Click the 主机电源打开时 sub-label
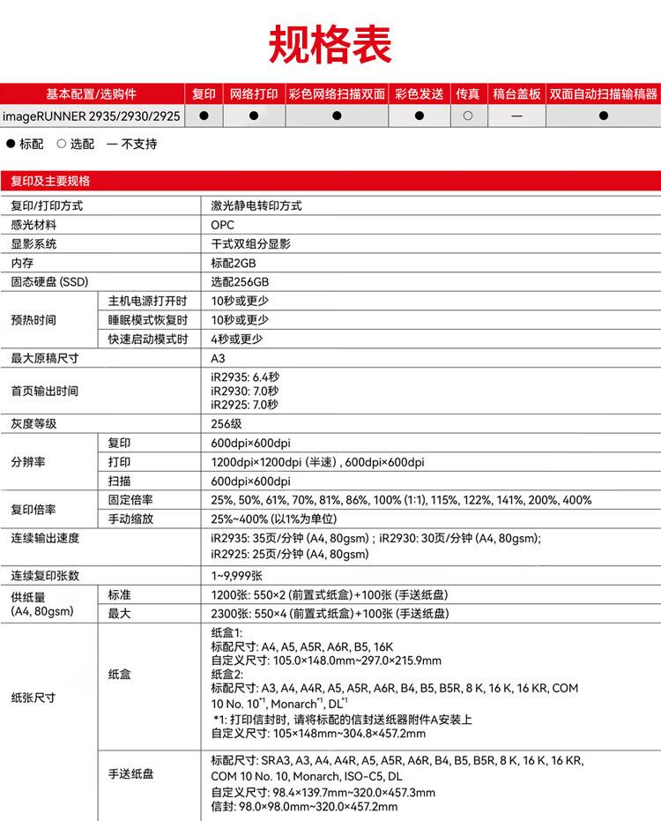Image resolution: width=661 pixels, height=821 pixels. [x=147, y=301]
